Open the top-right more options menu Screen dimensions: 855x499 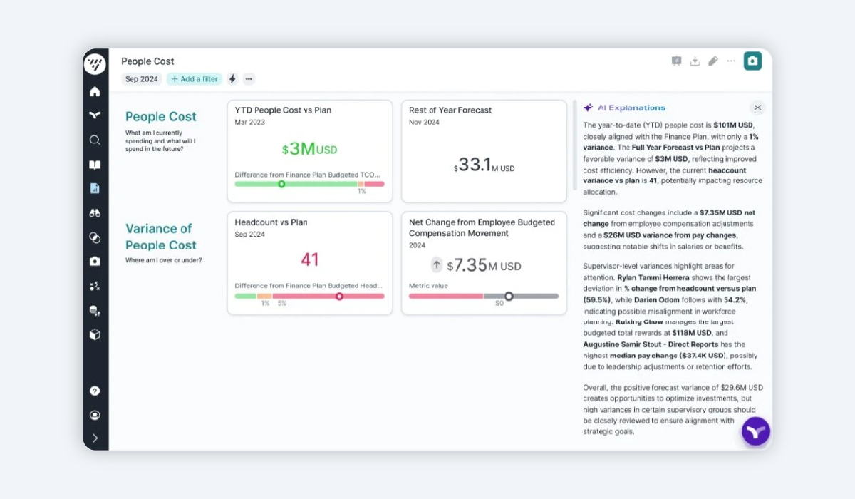pyautogui.click(x=731, y=61)
